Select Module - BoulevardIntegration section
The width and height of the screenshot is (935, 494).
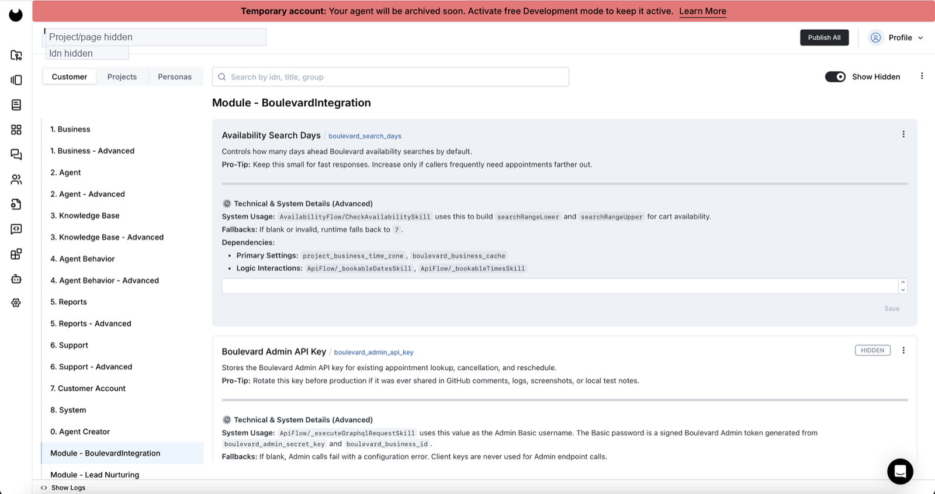tap(123, 453)
